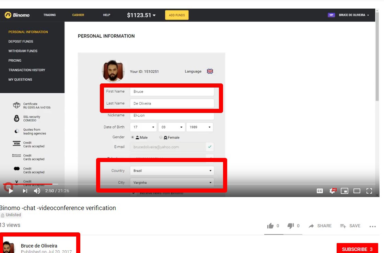Open TRANSACTION HISTORY in sidebar

coord(27,70)
